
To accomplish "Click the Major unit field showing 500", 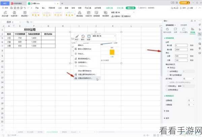I will [x=181, y=56].
